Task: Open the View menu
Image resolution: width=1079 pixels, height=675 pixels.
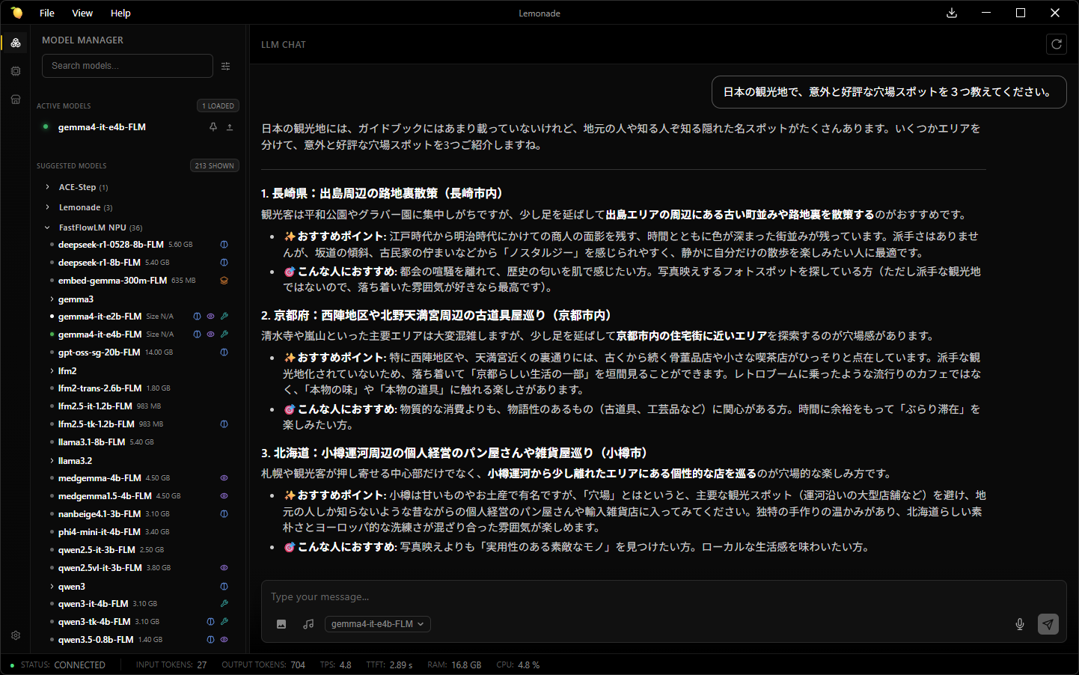Action: tap(82, 13)
